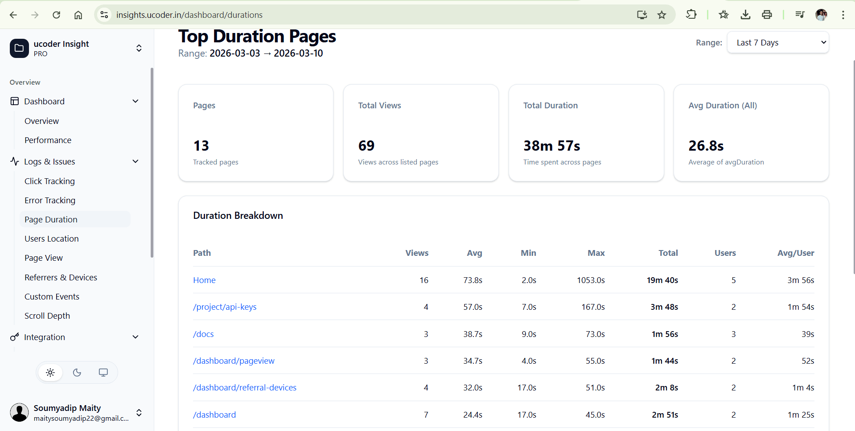This screenshot has height=431, width=855.
Task: Switch to dark theme moon icon
Action: (x=77, y=373)
